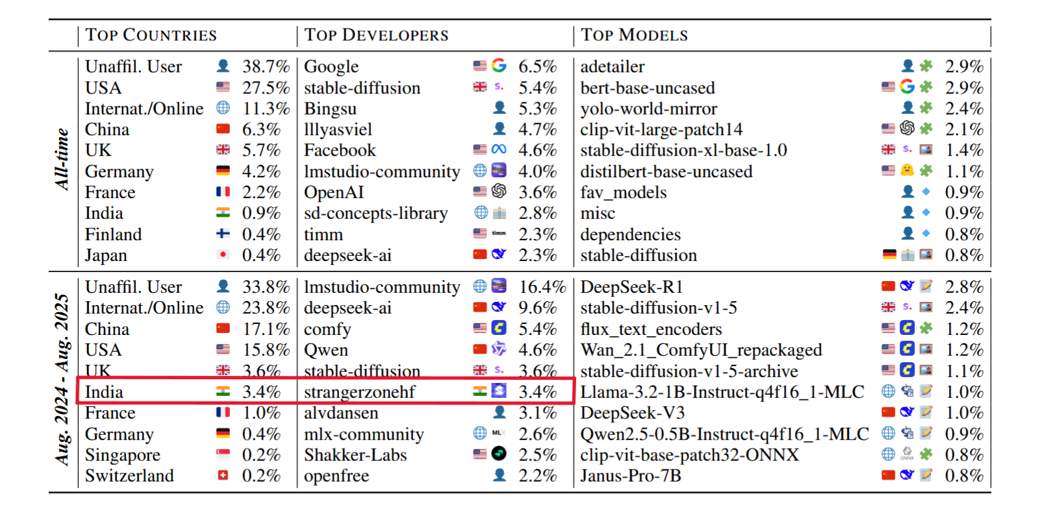This screenshot has height=507, width=1051.
Task: Click the Meta logo beside Facebook
Action: pos(499,150)
